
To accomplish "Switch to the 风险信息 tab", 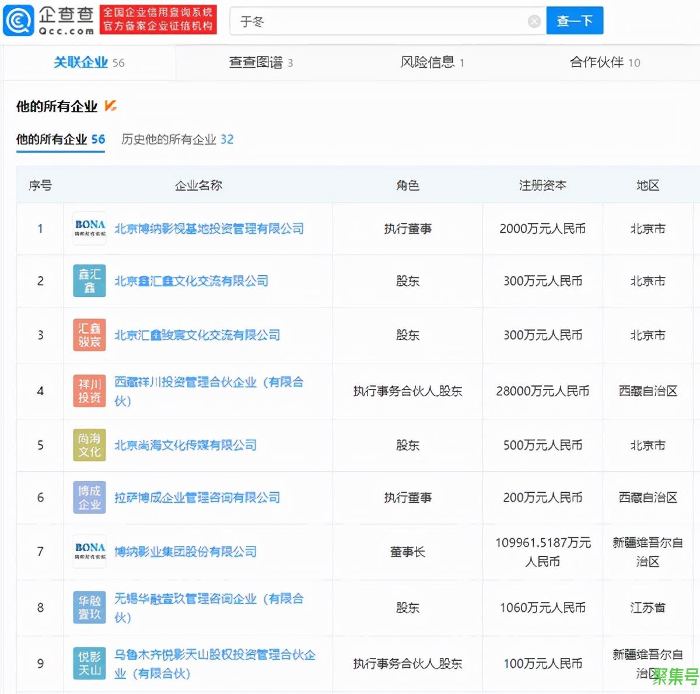I will coord(432,62).
